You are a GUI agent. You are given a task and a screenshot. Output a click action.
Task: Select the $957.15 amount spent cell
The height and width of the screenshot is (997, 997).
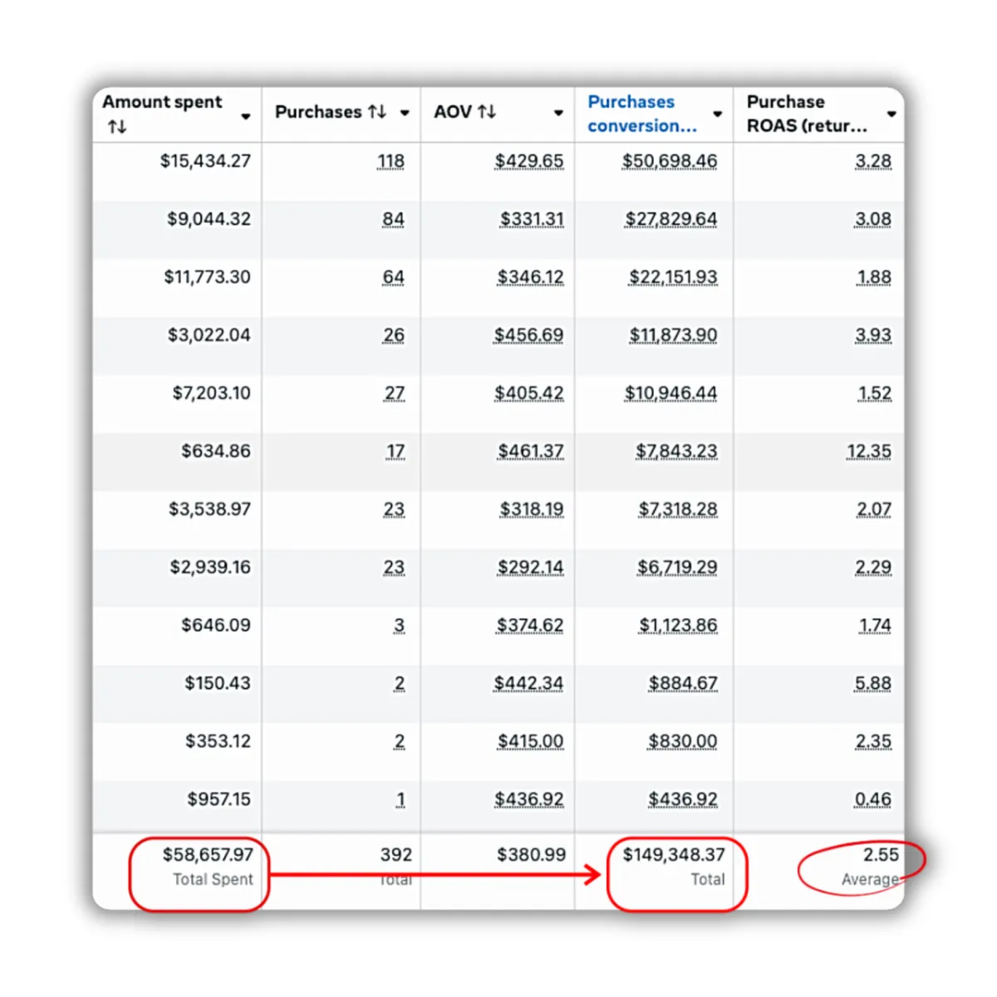click(x=219, y=799)
